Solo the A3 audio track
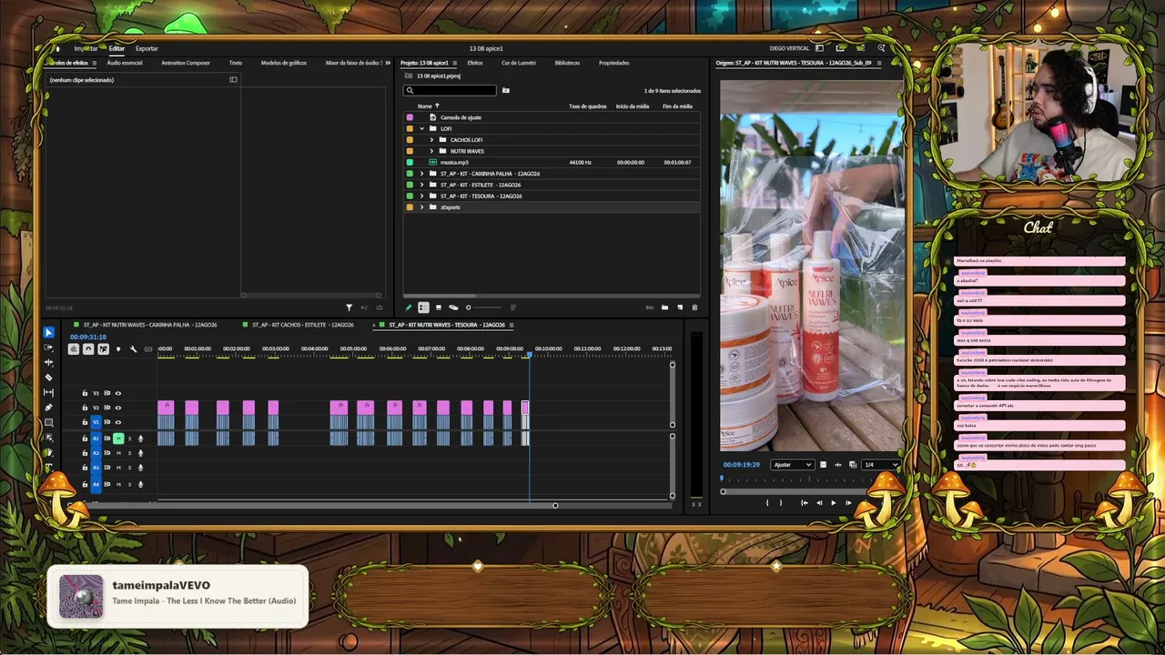This screenshot has height=655, width=1165. click(129, 468)
